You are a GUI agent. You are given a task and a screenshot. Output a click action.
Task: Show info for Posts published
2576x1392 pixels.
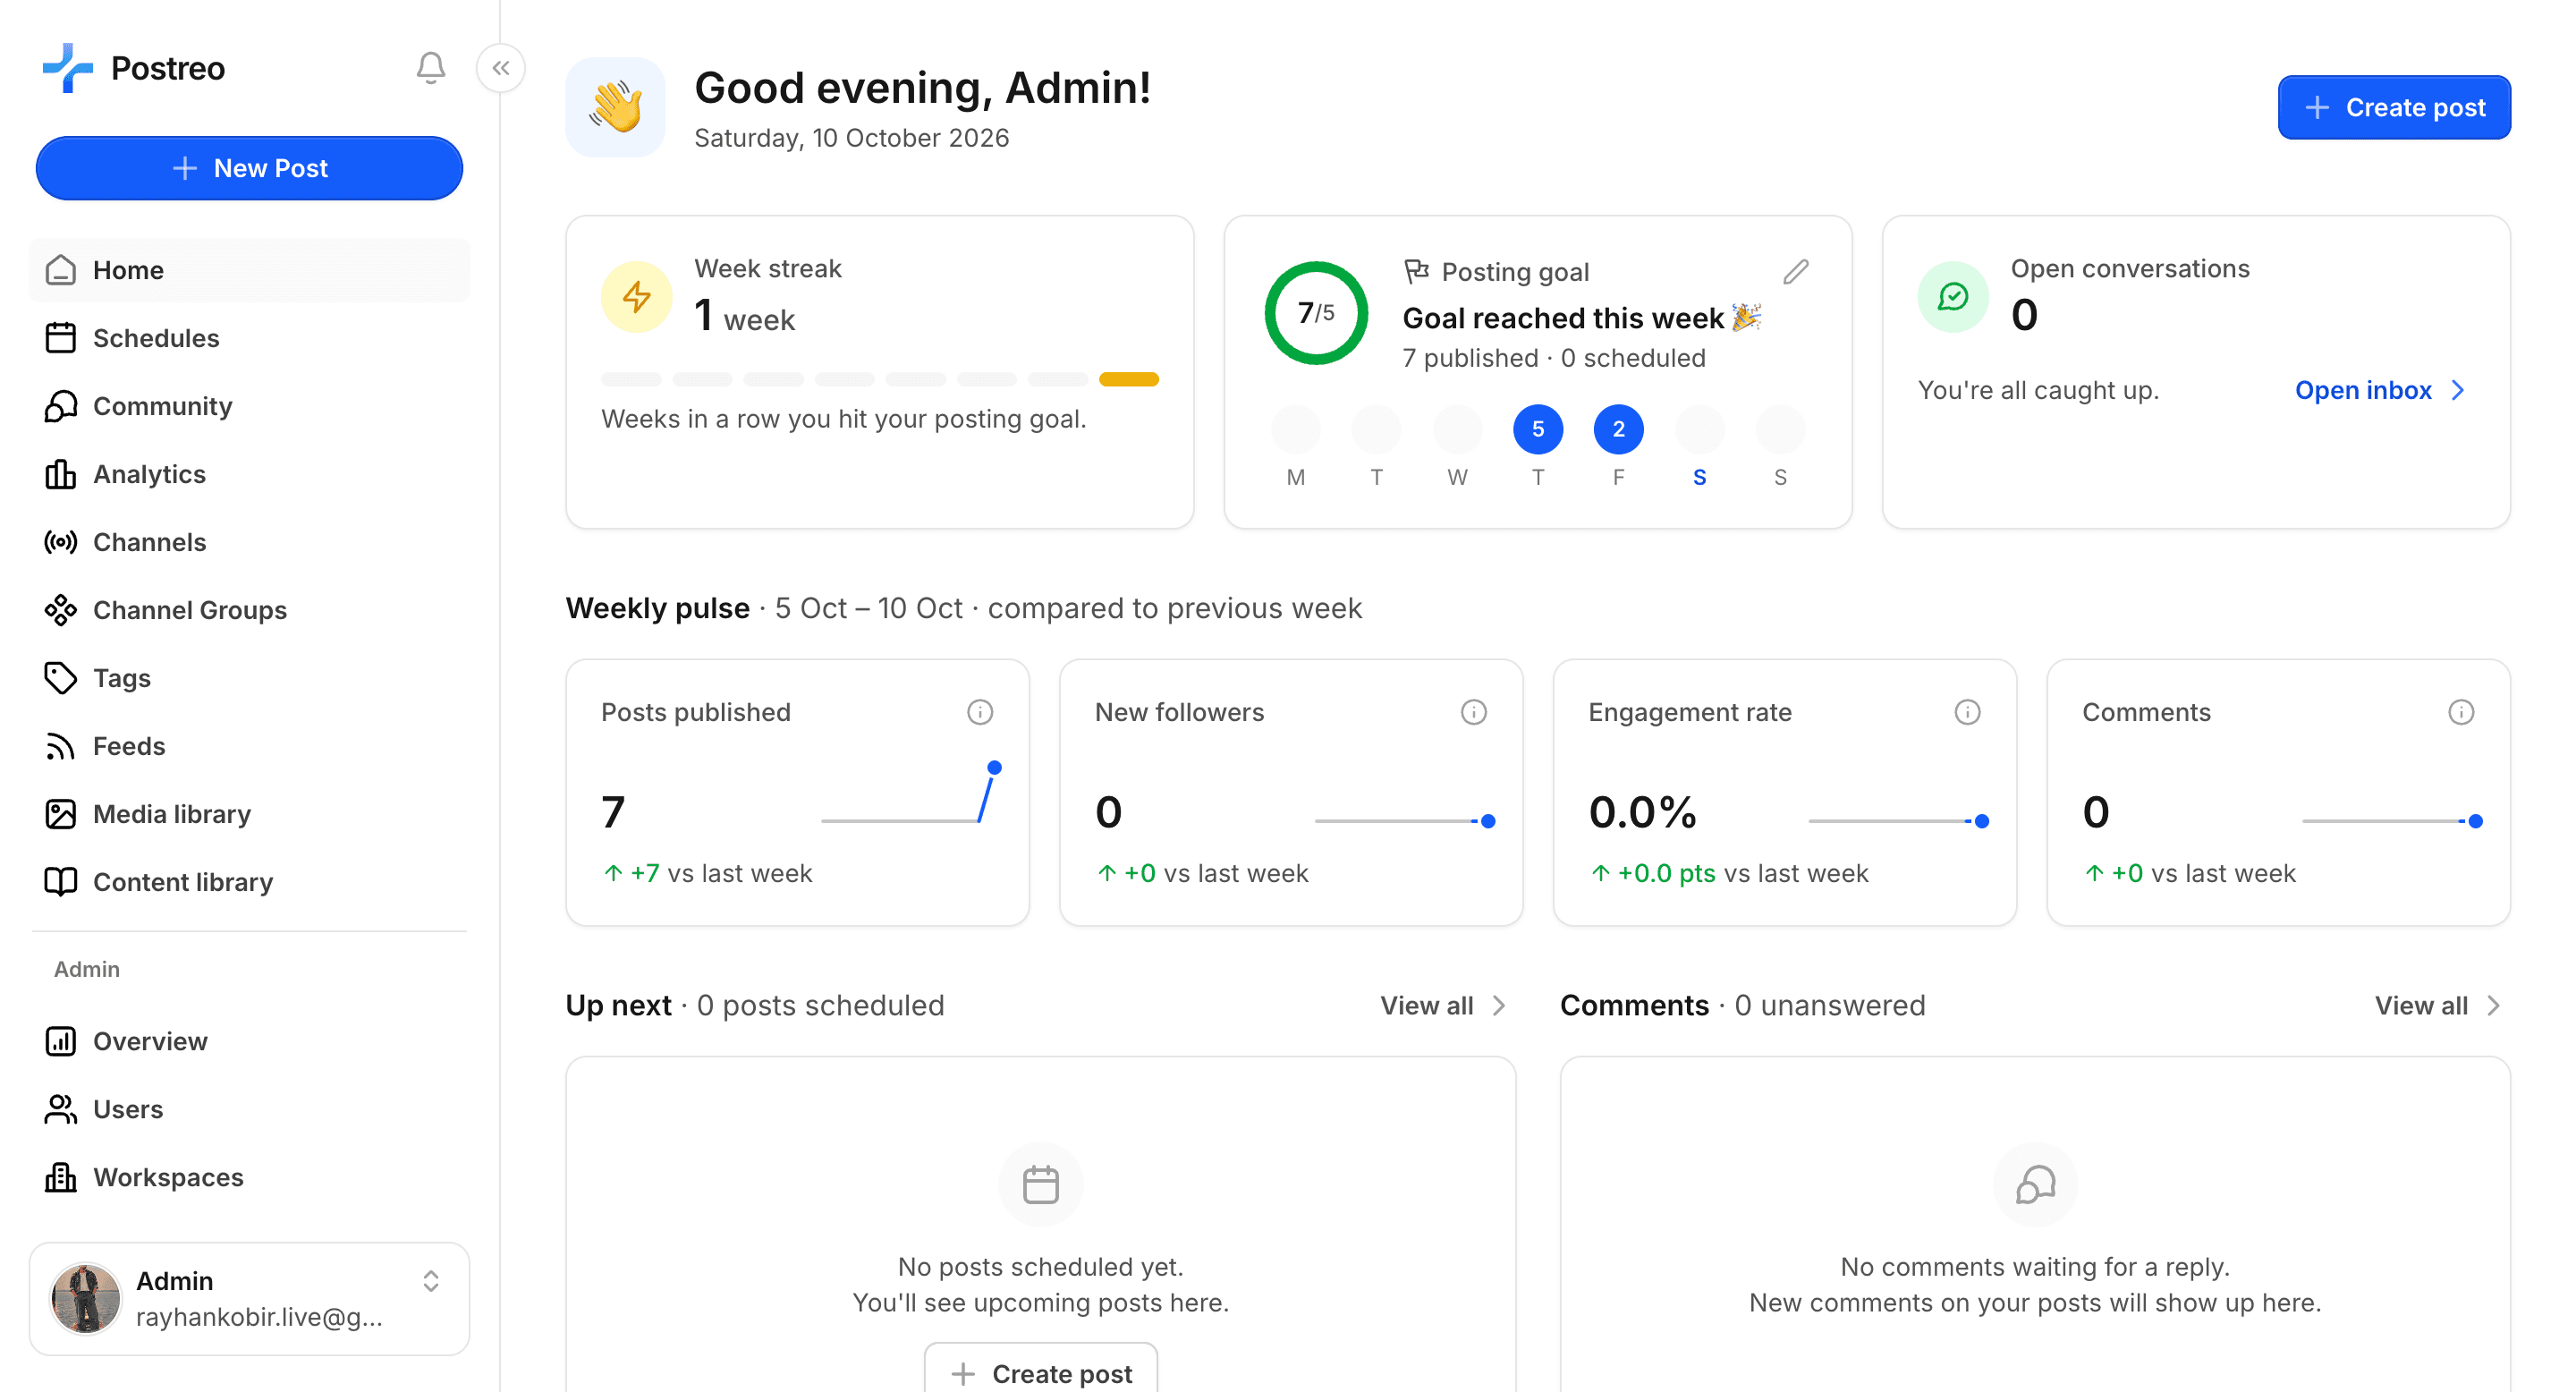pyautogui.click(x=980, y=712)
